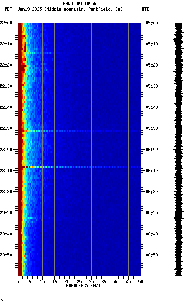Click the 05:20 UTC time label

152,65
